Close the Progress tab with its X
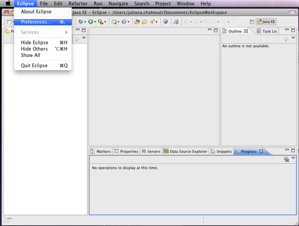Screen dimensions: 299x226 (x=261, y=151)
